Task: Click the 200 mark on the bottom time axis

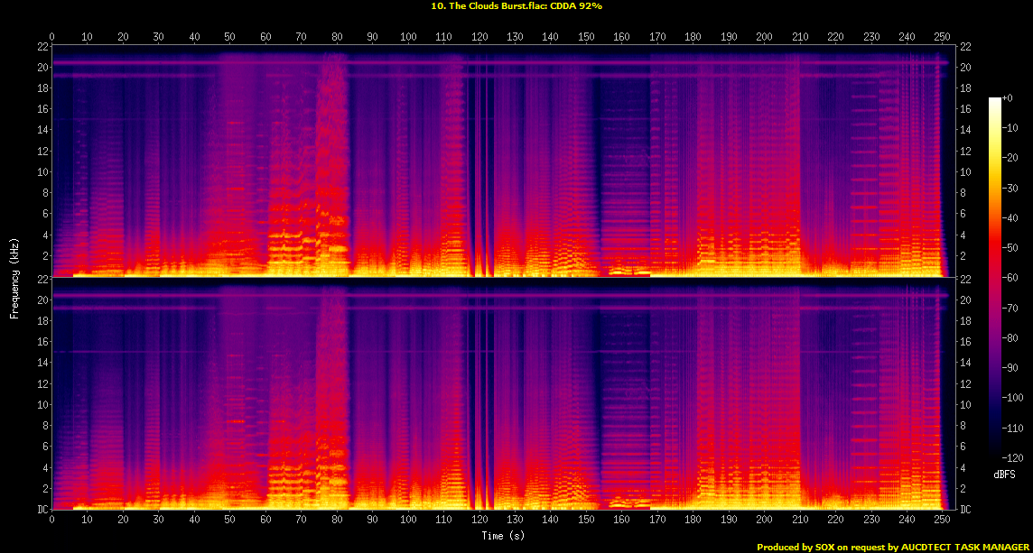Action: 764,520
